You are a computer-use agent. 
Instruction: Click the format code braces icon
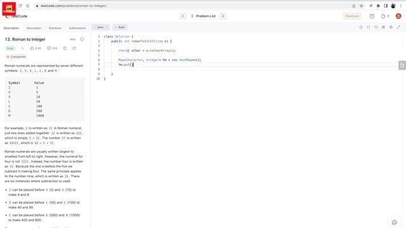[368, 27]
